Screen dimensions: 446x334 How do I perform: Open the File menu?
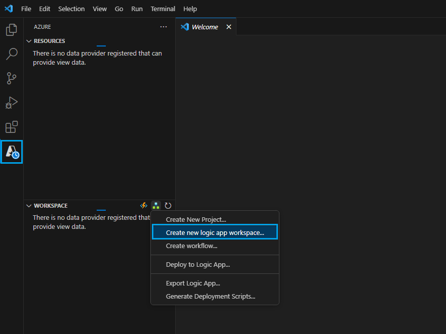26,9
